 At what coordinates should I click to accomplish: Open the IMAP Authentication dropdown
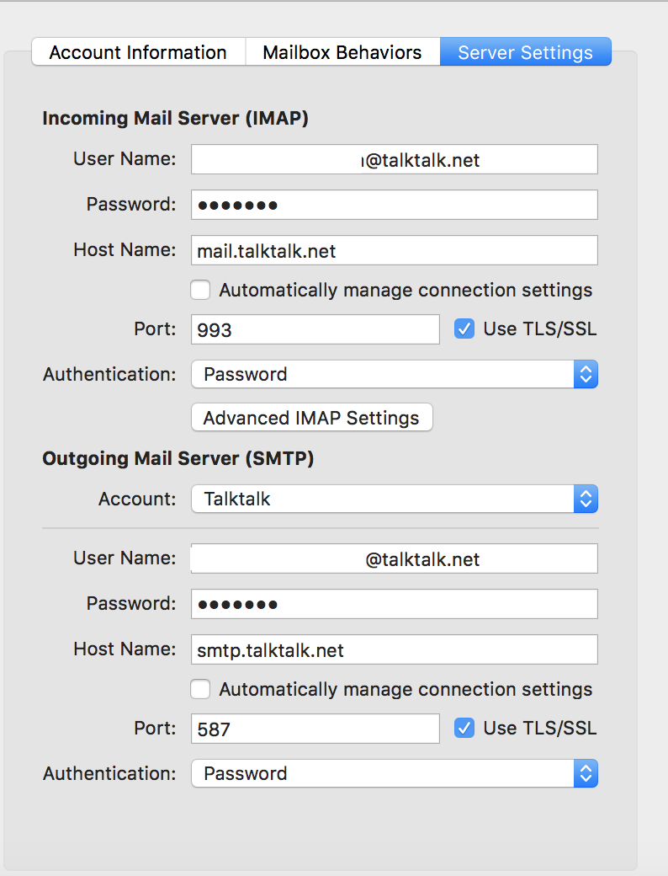click(394, 374)
